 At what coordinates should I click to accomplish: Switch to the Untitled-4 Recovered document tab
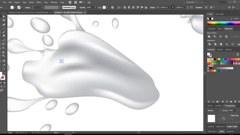click(x=28, y=12)
